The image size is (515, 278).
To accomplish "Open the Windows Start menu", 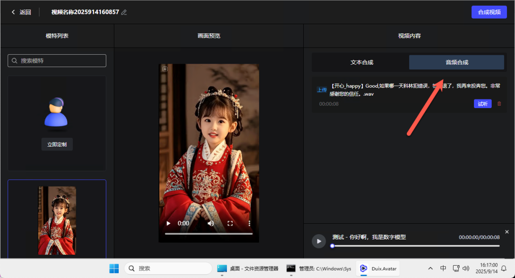I will pyautogui.click(x=114, y=268).
